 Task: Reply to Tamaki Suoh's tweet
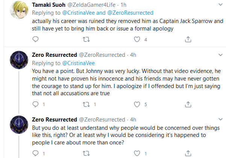point(35,39)
